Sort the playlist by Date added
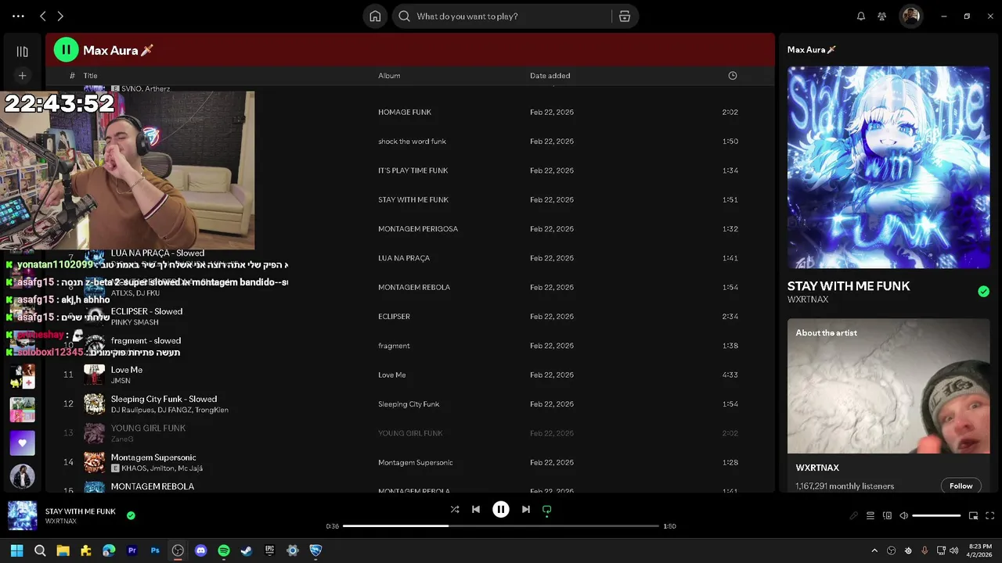 pos(550,76)
